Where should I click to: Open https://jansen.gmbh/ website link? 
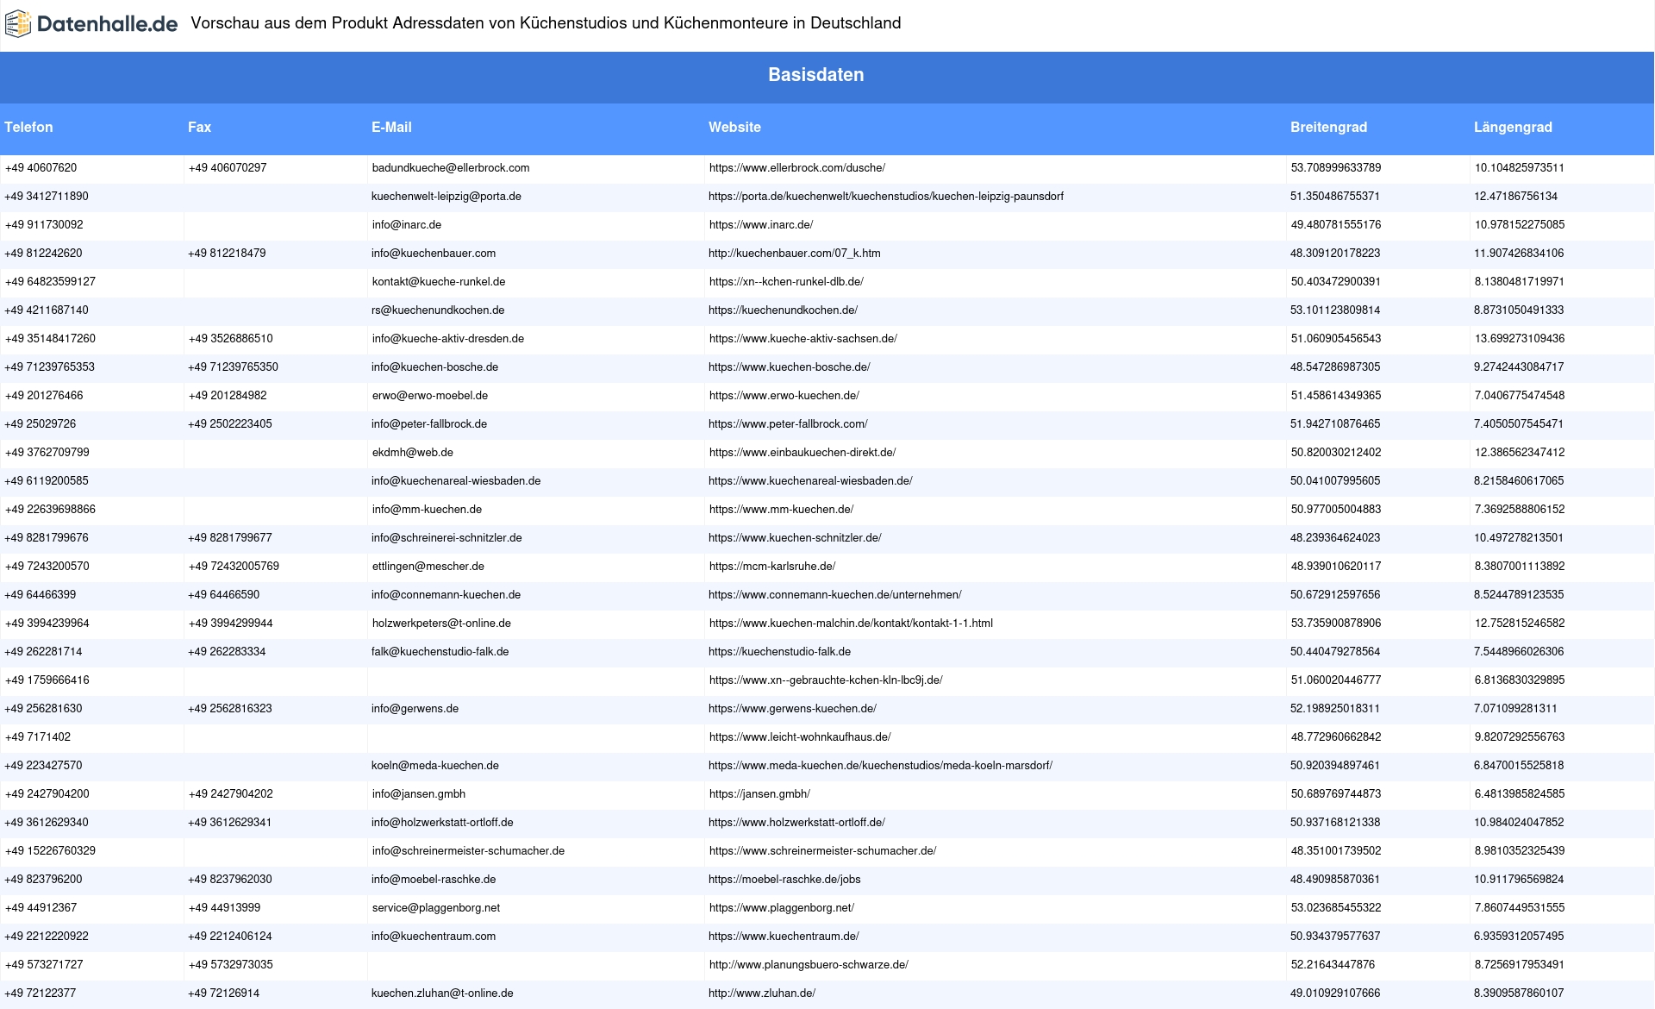tap(759, 794)
